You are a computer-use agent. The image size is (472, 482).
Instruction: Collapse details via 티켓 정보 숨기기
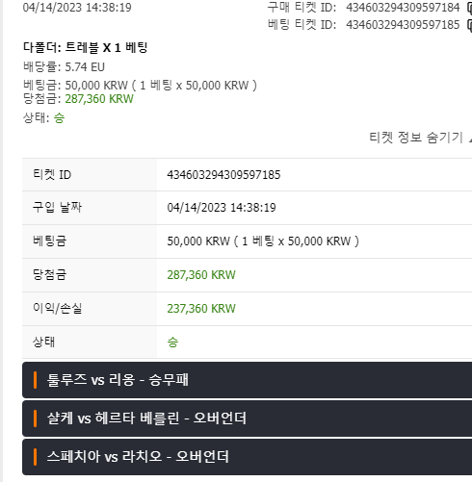click(x=416, y=138)
